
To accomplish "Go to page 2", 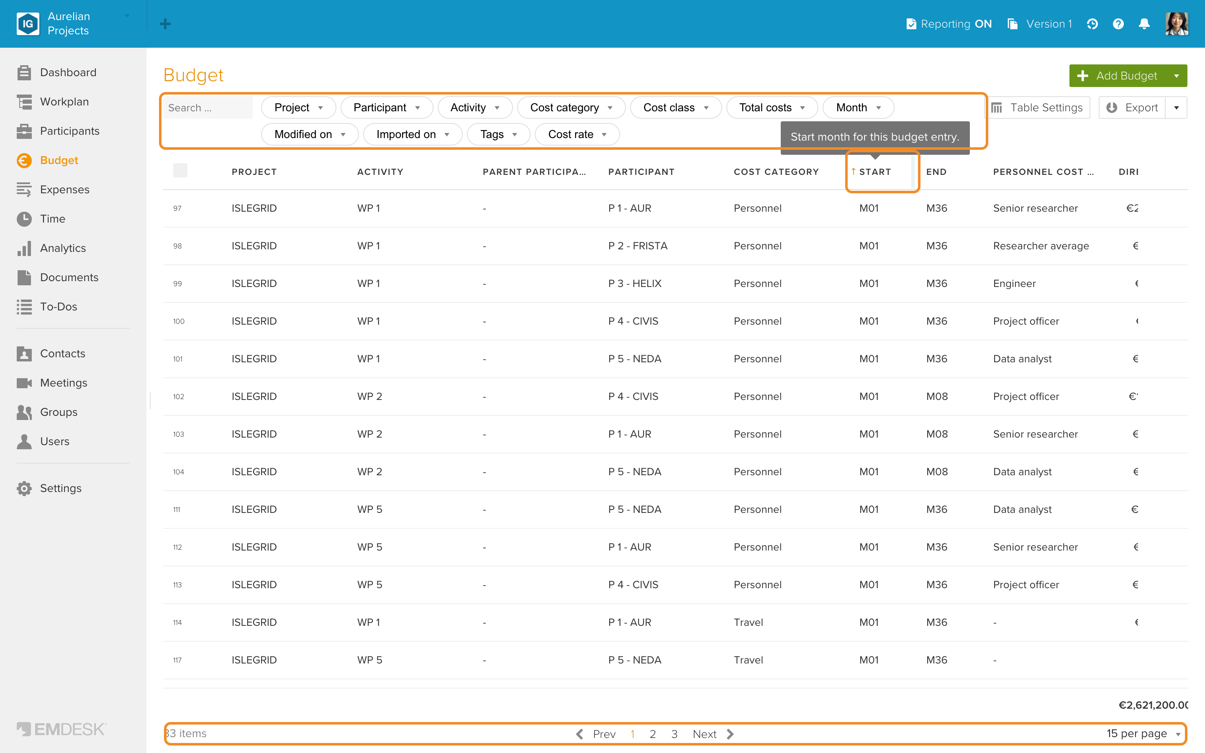I will pyautogui.click(x=653, y=734).
